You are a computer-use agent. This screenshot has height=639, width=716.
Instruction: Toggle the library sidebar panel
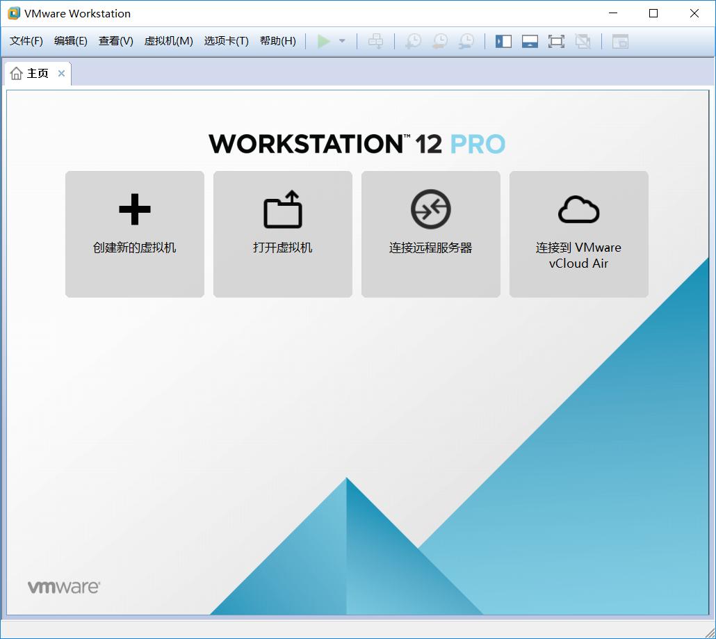pos(503,41)
